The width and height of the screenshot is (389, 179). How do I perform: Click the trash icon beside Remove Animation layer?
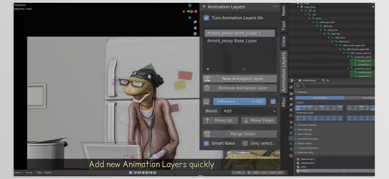[x=207, y=88]
